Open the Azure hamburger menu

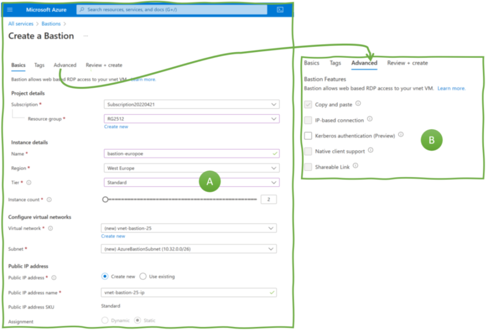10,10
